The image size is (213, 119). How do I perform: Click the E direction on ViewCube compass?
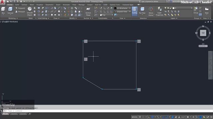click(x=210, y=33)
